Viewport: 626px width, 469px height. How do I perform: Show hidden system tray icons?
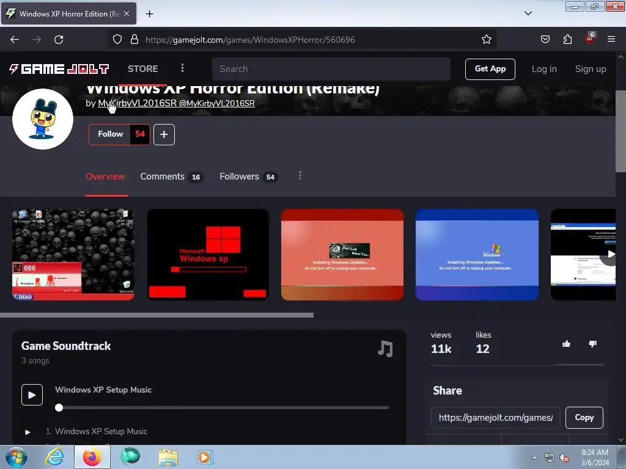coord(534,457)
